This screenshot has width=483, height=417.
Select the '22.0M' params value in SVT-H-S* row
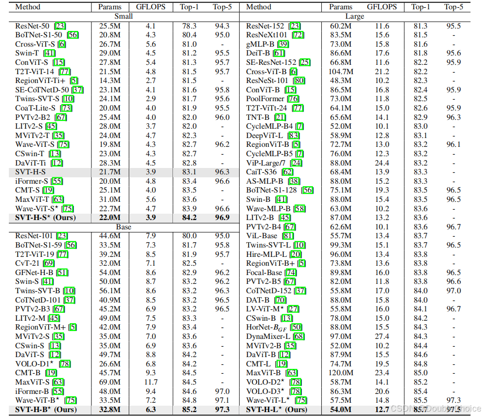coord(110,218)
